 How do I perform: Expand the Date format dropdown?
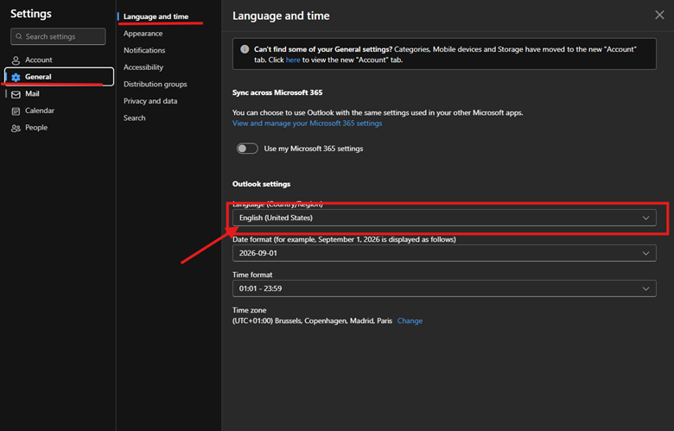tap(443, 254)
